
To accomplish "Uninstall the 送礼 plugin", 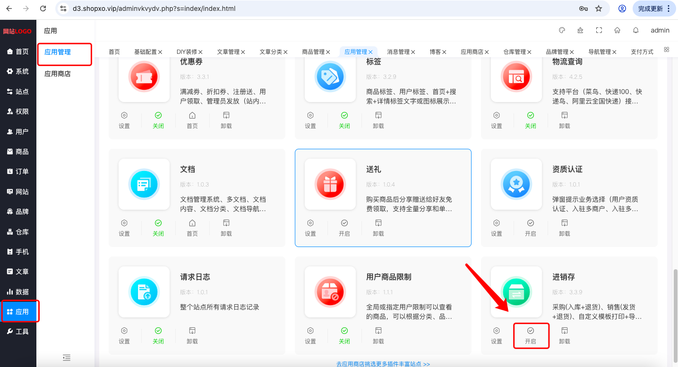I will coord(378,228).
